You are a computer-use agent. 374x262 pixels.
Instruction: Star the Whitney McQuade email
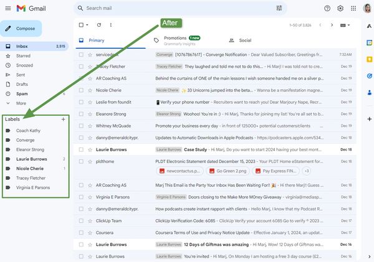coord(90,126)
